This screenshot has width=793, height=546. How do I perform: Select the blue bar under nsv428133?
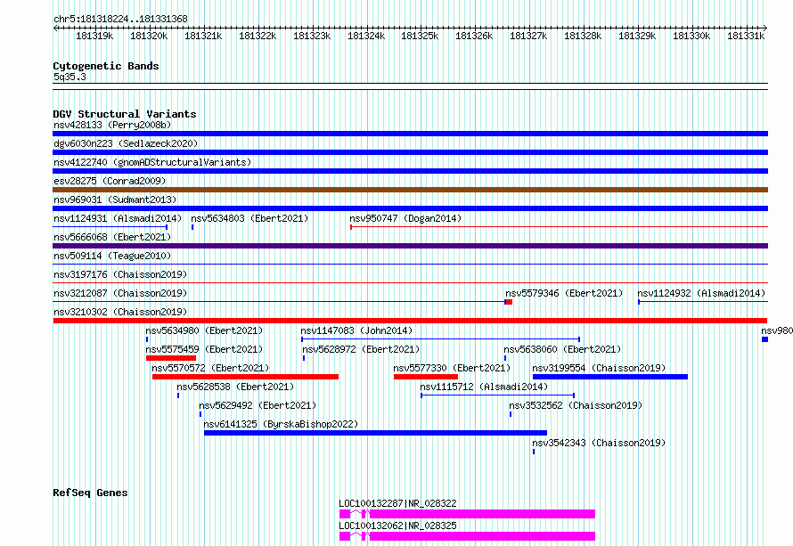pyautogui.click(x=410, y=134)
